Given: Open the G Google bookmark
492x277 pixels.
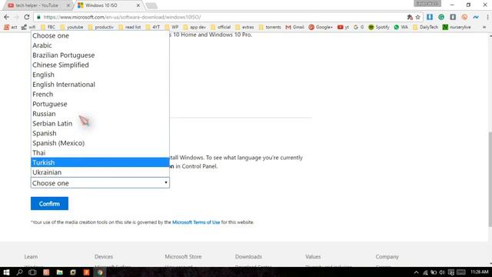Looking at the screenshot, I should [x=359, y=28].
